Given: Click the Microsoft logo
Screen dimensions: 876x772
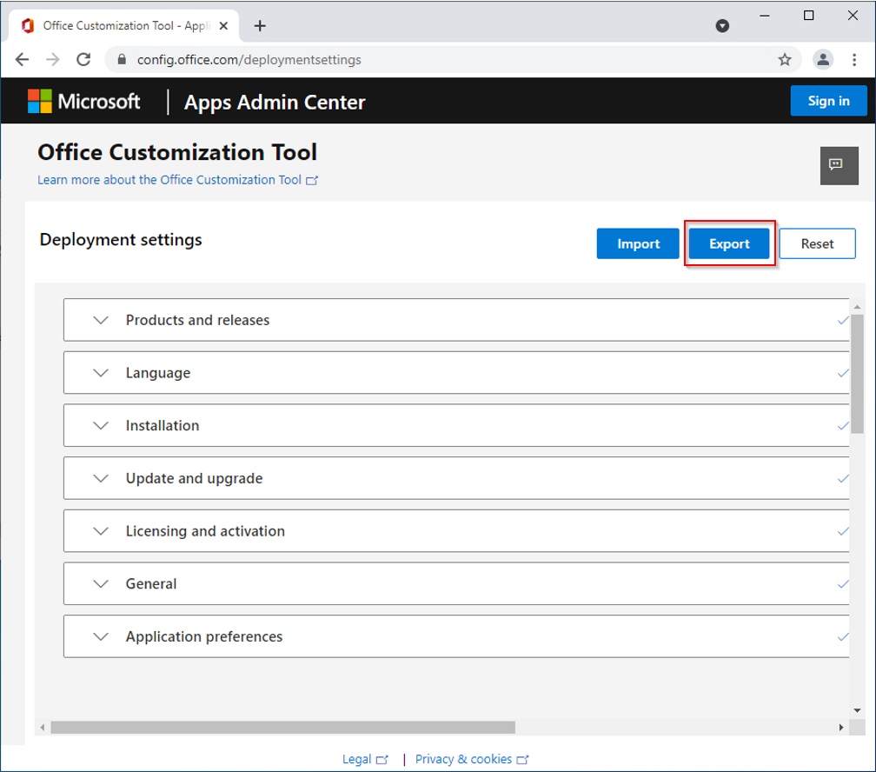Looking at the screenshot, I should pyautogui.click(x=83, y=102).
